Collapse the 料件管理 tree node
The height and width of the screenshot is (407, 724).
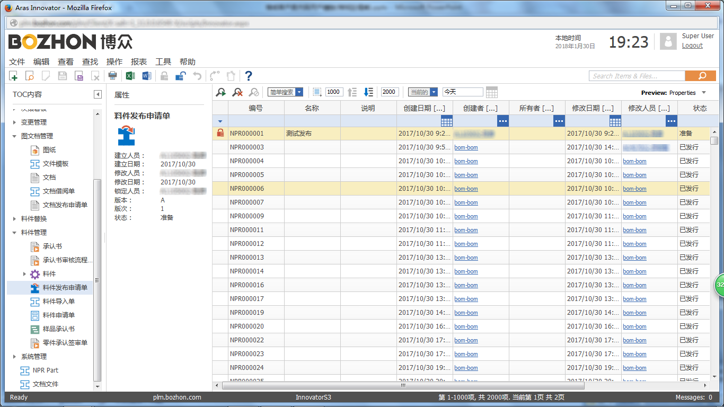(x=15, y=233)
